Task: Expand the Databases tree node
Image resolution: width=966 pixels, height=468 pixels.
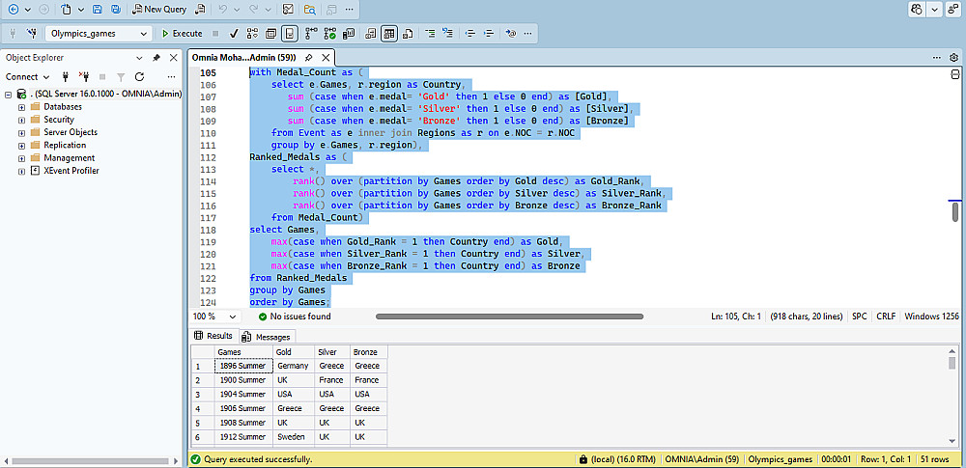Action: click(21, 107)
